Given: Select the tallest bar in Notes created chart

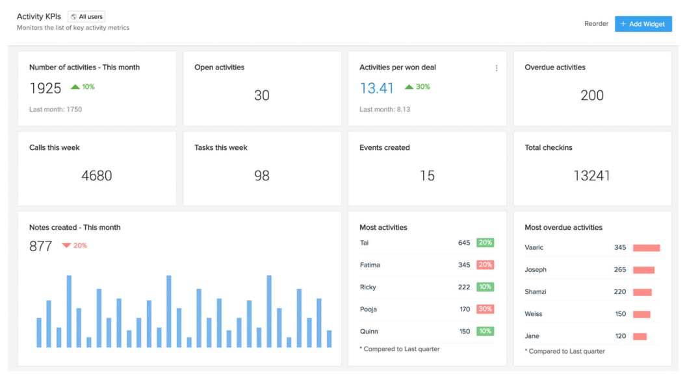Looking at the screenshot, I should pyautogui.click(x=68, y=305).
